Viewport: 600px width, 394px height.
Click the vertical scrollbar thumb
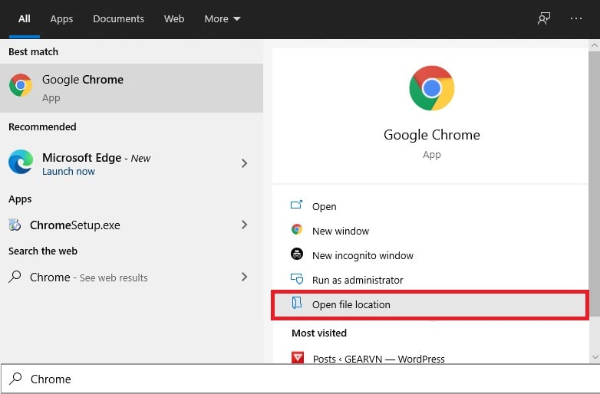pyautogui.click(x=595, y=183)
